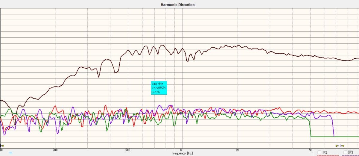
Task: Click the small blue dash below the graph
Action: click(11, 153)
